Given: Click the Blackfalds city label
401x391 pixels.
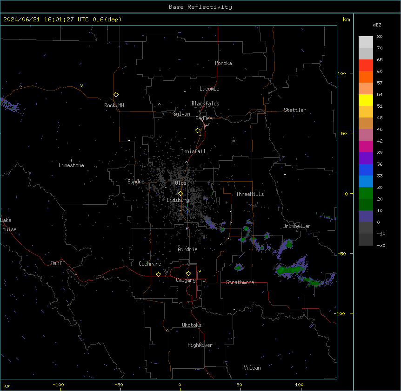Looking at the screenshot, I should coord(205,104).
